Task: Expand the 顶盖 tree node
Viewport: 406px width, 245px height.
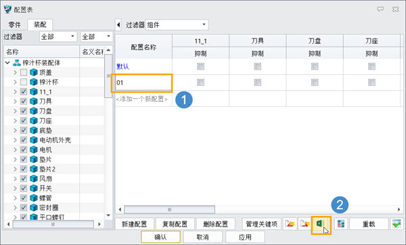Action: point(15,72)
